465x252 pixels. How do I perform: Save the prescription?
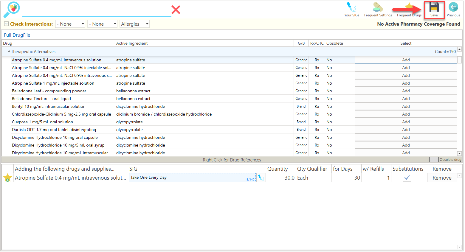point(434,10)
